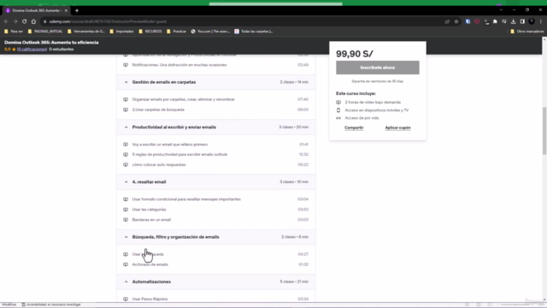This screenshot has width=547, height=308.
Task: Open Otros marcadores bookmark folder
Action: click(x=527, y=32)
